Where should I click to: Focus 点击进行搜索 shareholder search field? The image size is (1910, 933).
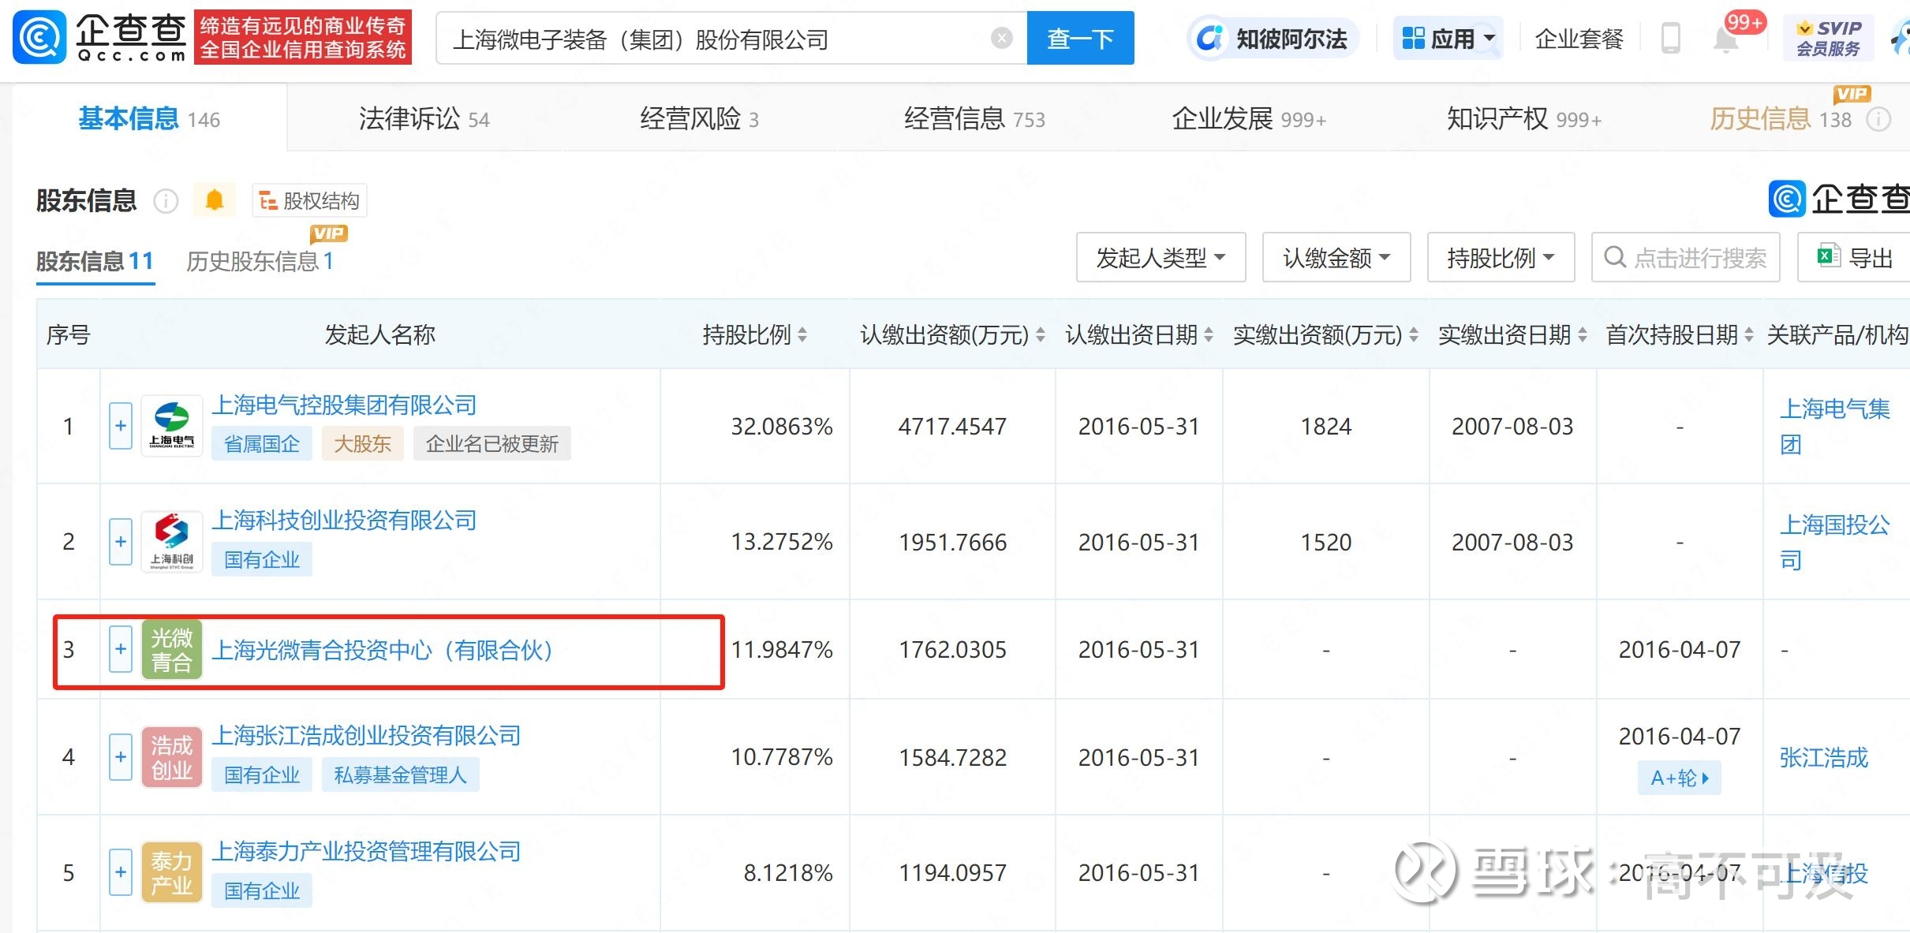[x=1686, y=257]
